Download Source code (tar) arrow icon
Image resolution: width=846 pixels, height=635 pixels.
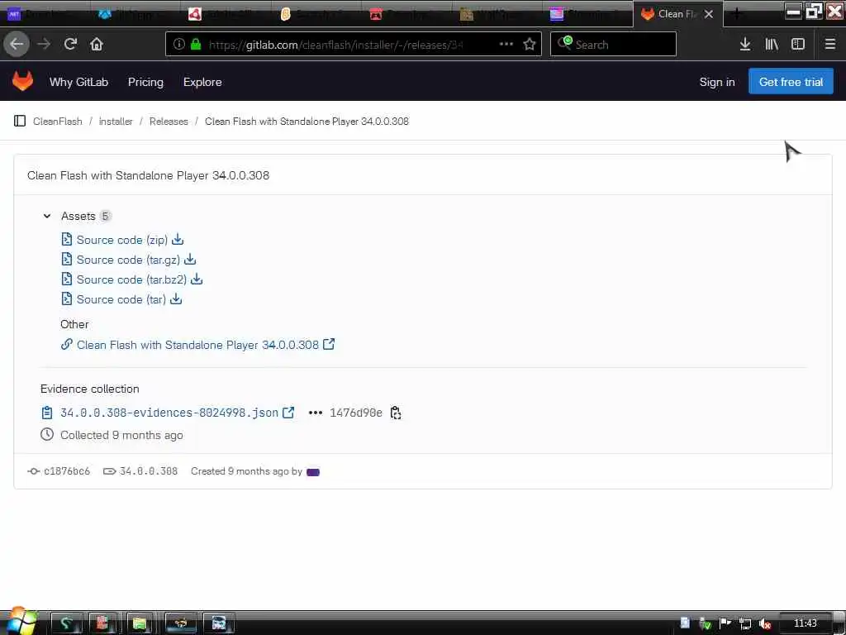176,299
